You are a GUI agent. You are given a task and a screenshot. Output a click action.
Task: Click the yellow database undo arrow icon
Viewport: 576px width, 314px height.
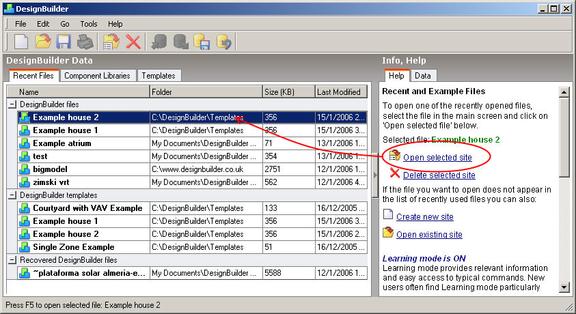[x=223, y=42]
